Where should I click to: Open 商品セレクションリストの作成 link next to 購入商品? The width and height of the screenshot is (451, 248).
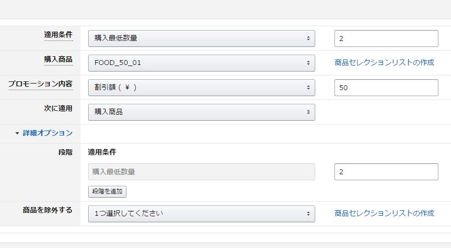click(384, 63)
